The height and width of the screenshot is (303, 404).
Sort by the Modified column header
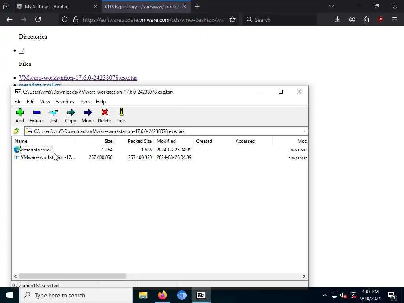pyautogui.click(x=174, y=141)
